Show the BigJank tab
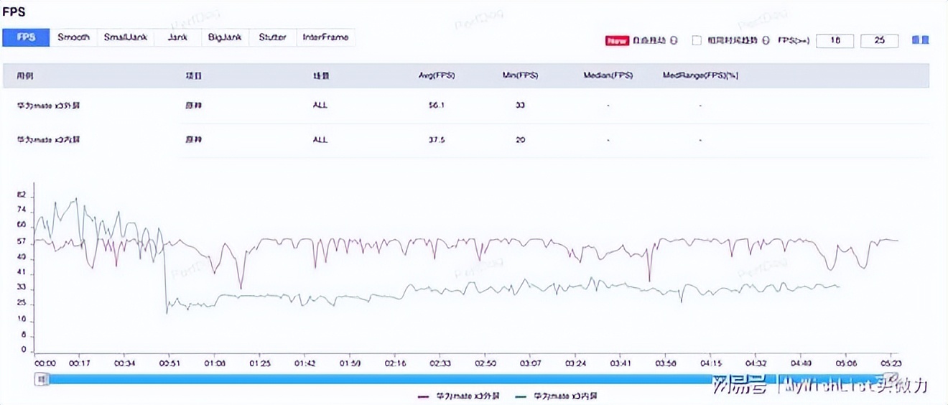This screenshot has height=405, width=948. click(x=225, y=37)
